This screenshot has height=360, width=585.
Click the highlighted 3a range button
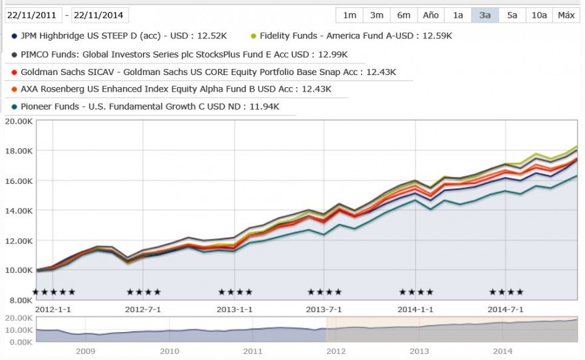pos(485,15)
